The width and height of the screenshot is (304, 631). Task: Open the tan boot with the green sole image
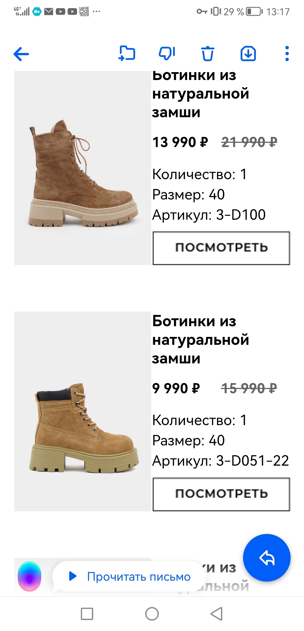pyautogui.click(x=83, y=411)
